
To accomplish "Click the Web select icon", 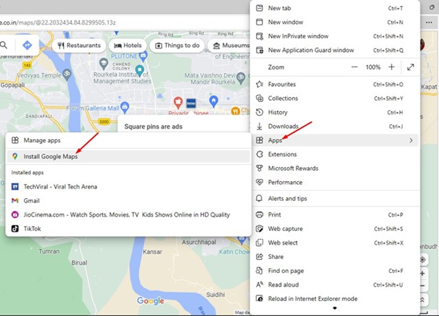I will pyautogui.click(x=259, y=243).
